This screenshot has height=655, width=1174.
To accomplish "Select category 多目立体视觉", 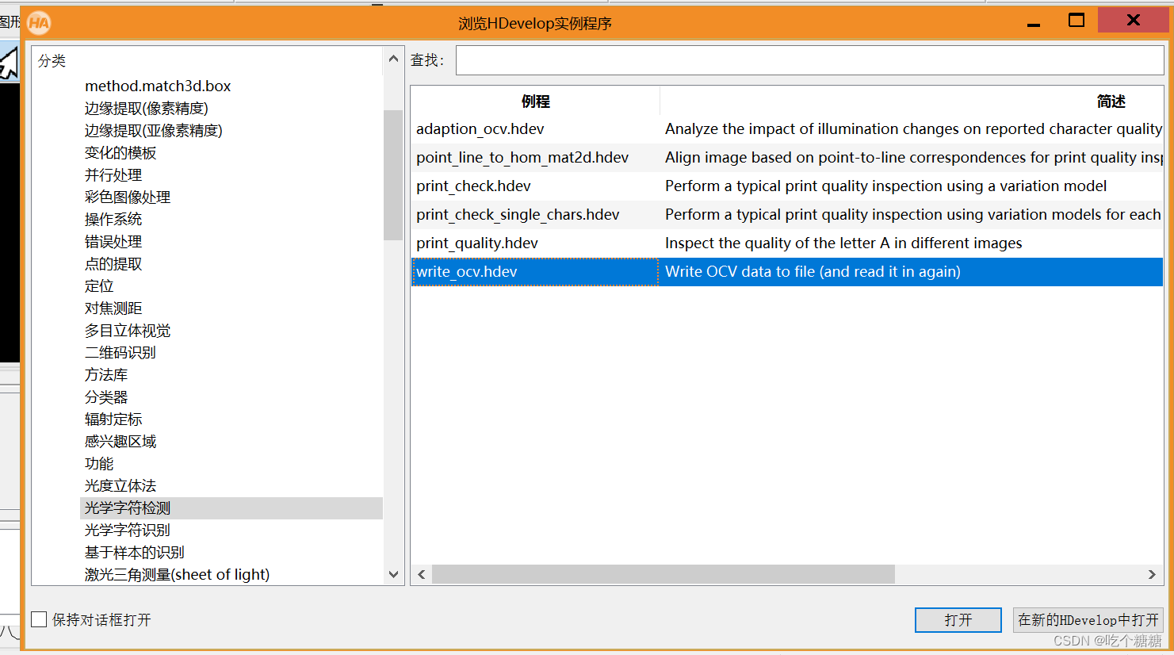I will pyautogui.click(x=128, y=330).
